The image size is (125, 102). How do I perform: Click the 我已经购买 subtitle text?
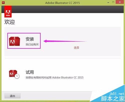click(32, 44)
